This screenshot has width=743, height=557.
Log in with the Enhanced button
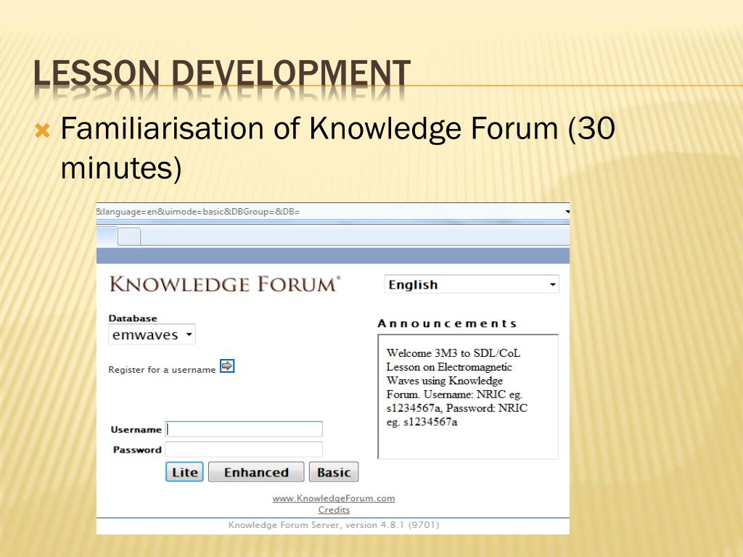tap(256, 471)
